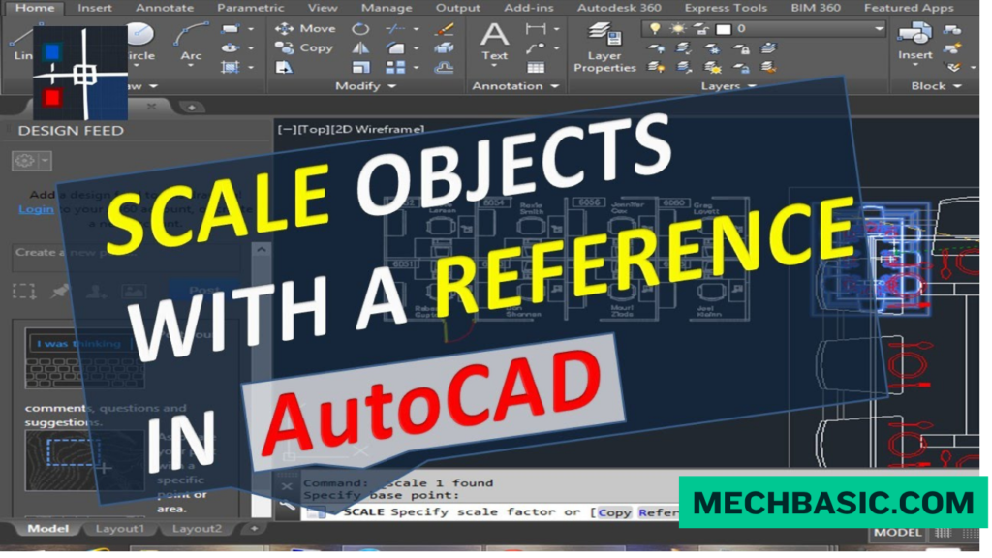
Task: Open the Express Tools ribbon tab
Action: click(x=725, y=8)
